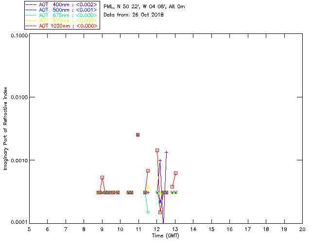Viewport: 311px width, 248px height.
Task: Click the blue asterisk marker below baseline near 12
Action: coord(160,201)
